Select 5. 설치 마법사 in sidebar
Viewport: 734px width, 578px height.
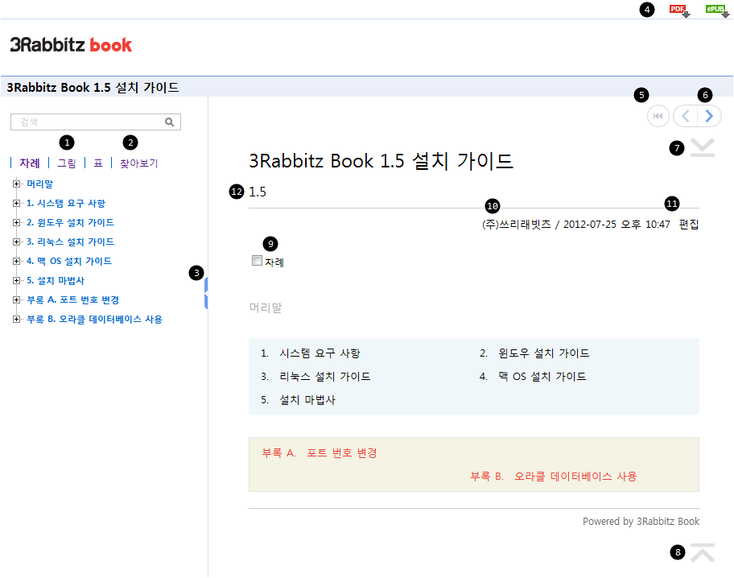coord(56,281)
